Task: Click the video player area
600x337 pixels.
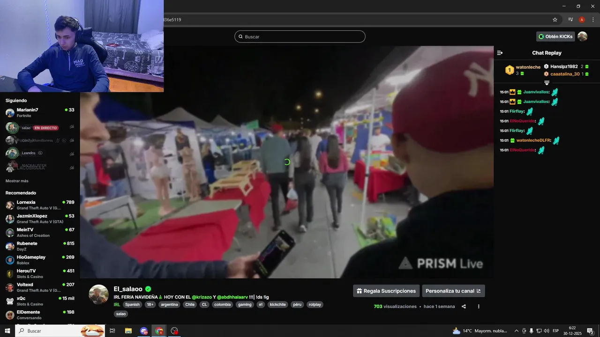Action: click(286, 162)
